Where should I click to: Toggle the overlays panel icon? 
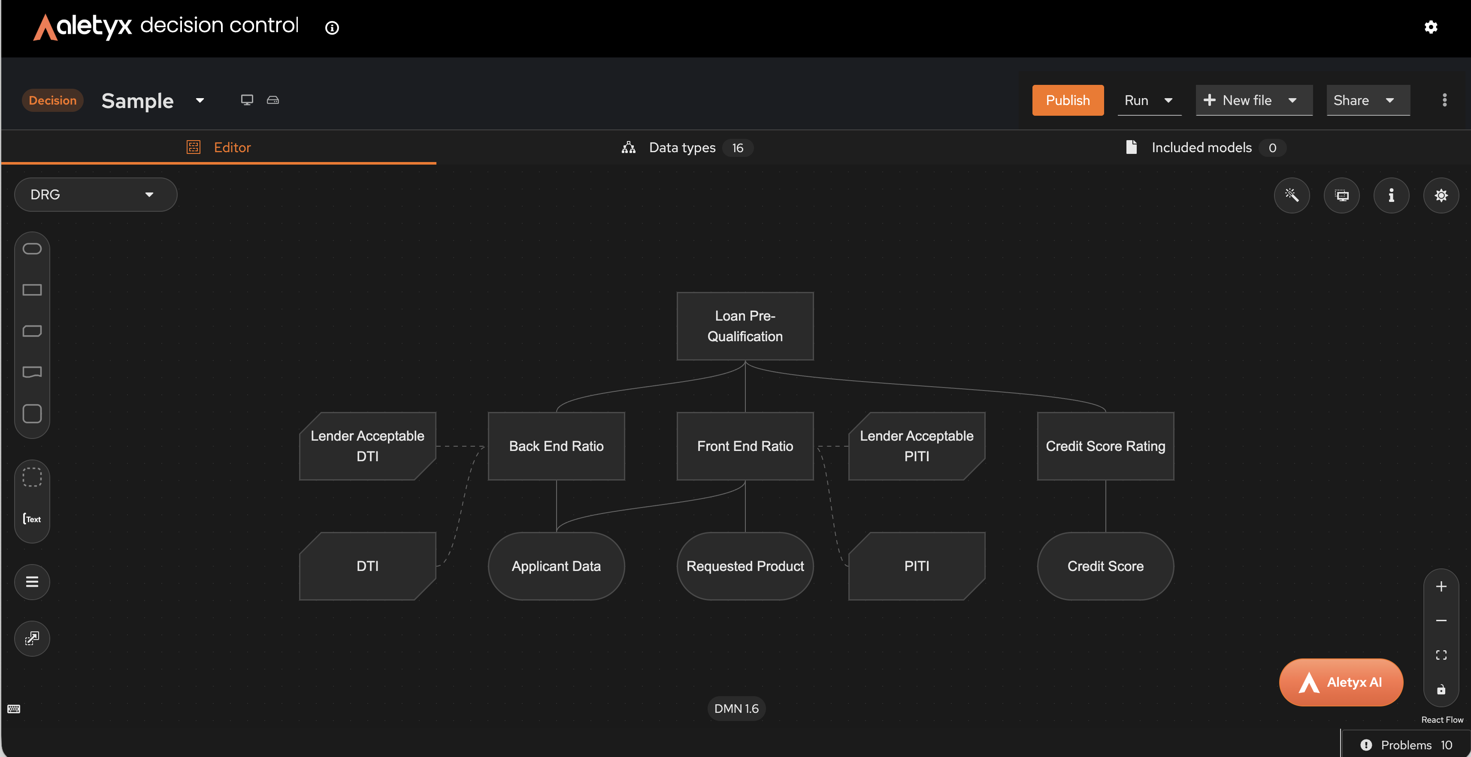(1341, 195)
